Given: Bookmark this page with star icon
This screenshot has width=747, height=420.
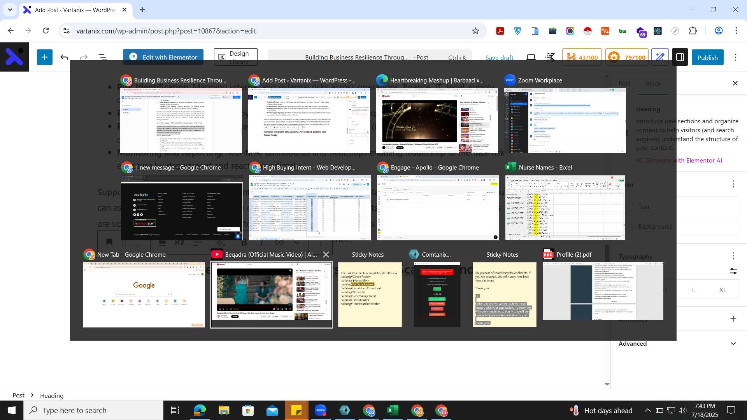Looking at the screenshot, I should click(475, 31).
